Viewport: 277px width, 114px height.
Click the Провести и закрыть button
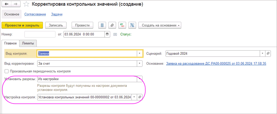coord(22,25)
